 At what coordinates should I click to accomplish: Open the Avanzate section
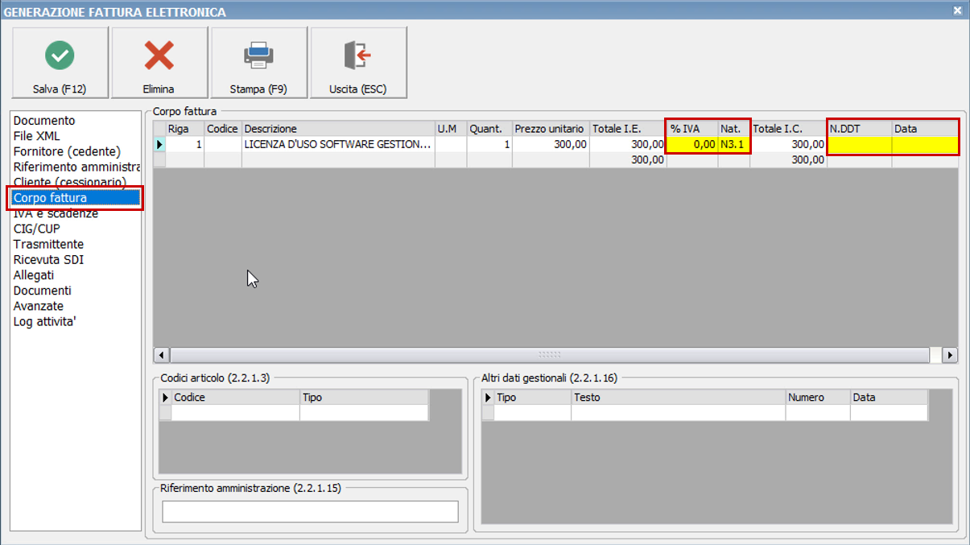pos(39,306)
